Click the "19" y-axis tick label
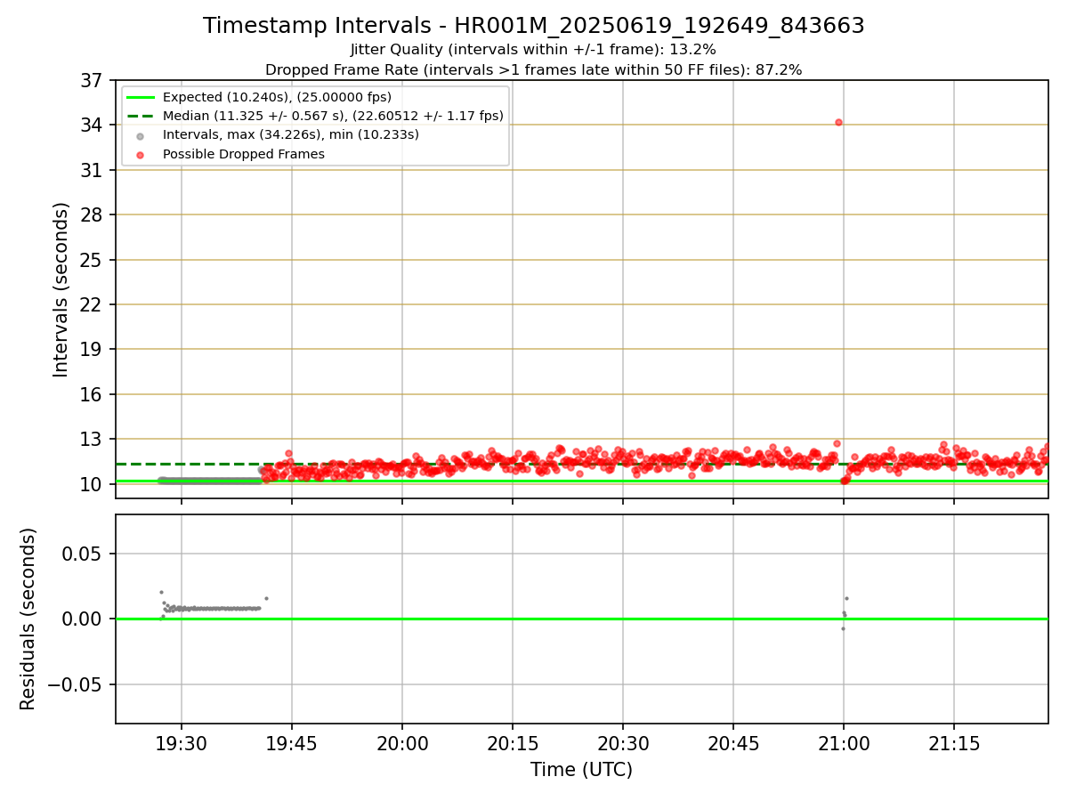This screenshot has width=1068, height=801. (93, 350)
